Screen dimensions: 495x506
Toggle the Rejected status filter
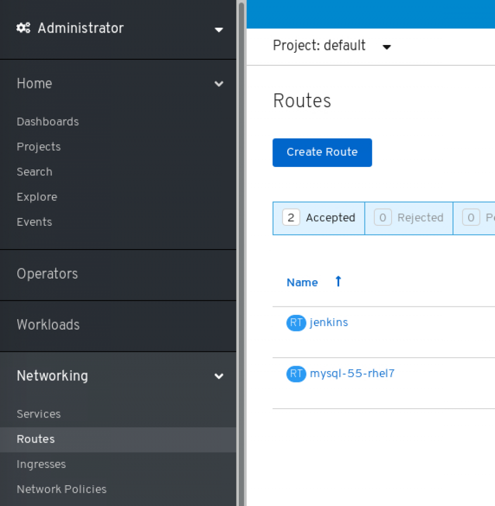tap(409, 218)
